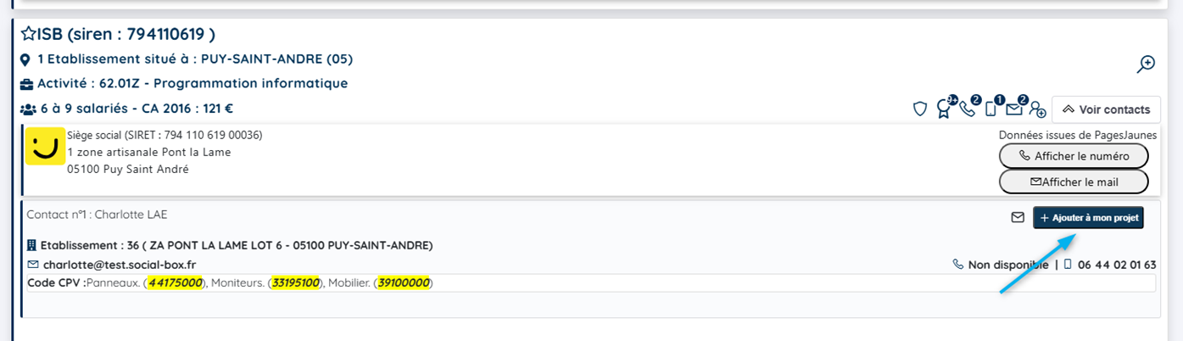Click the PagesJaunes smiley logo
The height and width of the screenshot is (341, 1183).
[45, 147]
